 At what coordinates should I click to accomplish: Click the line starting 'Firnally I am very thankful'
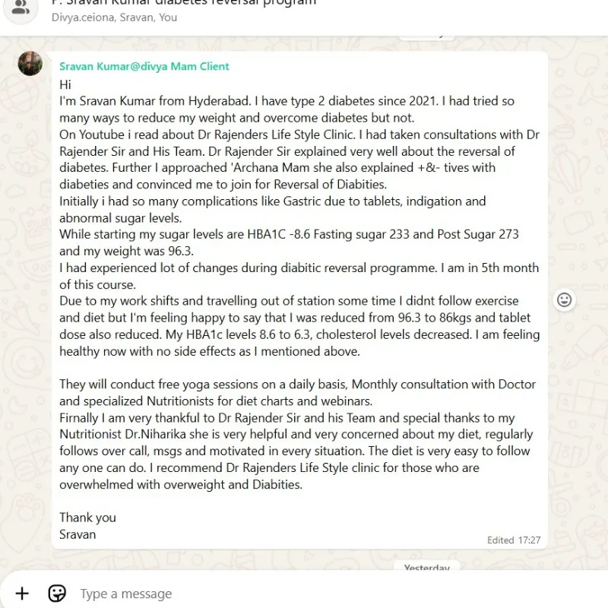click(x=287, y=418)
